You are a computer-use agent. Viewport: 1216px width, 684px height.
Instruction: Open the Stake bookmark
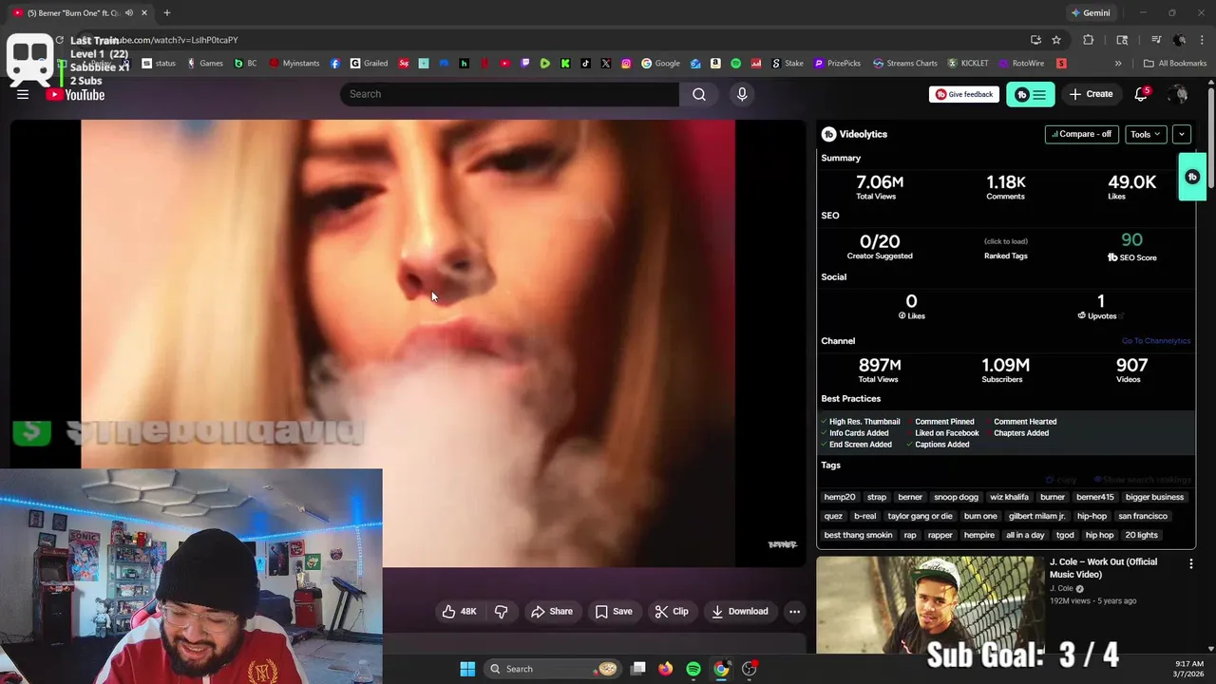[x=788, y=64]
